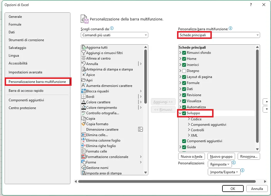Click the Apice superscript icon
271x196 pixels.
point(84,75)
